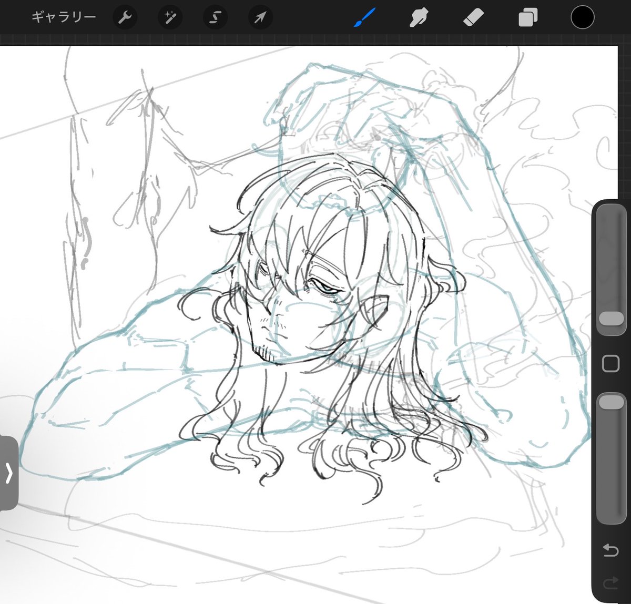The image size is (631, 604).
Task: Undo the last stroke
Action: (610, 550)
